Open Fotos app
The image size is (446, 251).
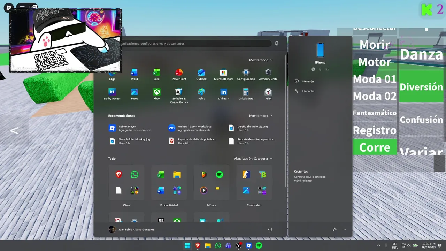[x=134, y=94]
